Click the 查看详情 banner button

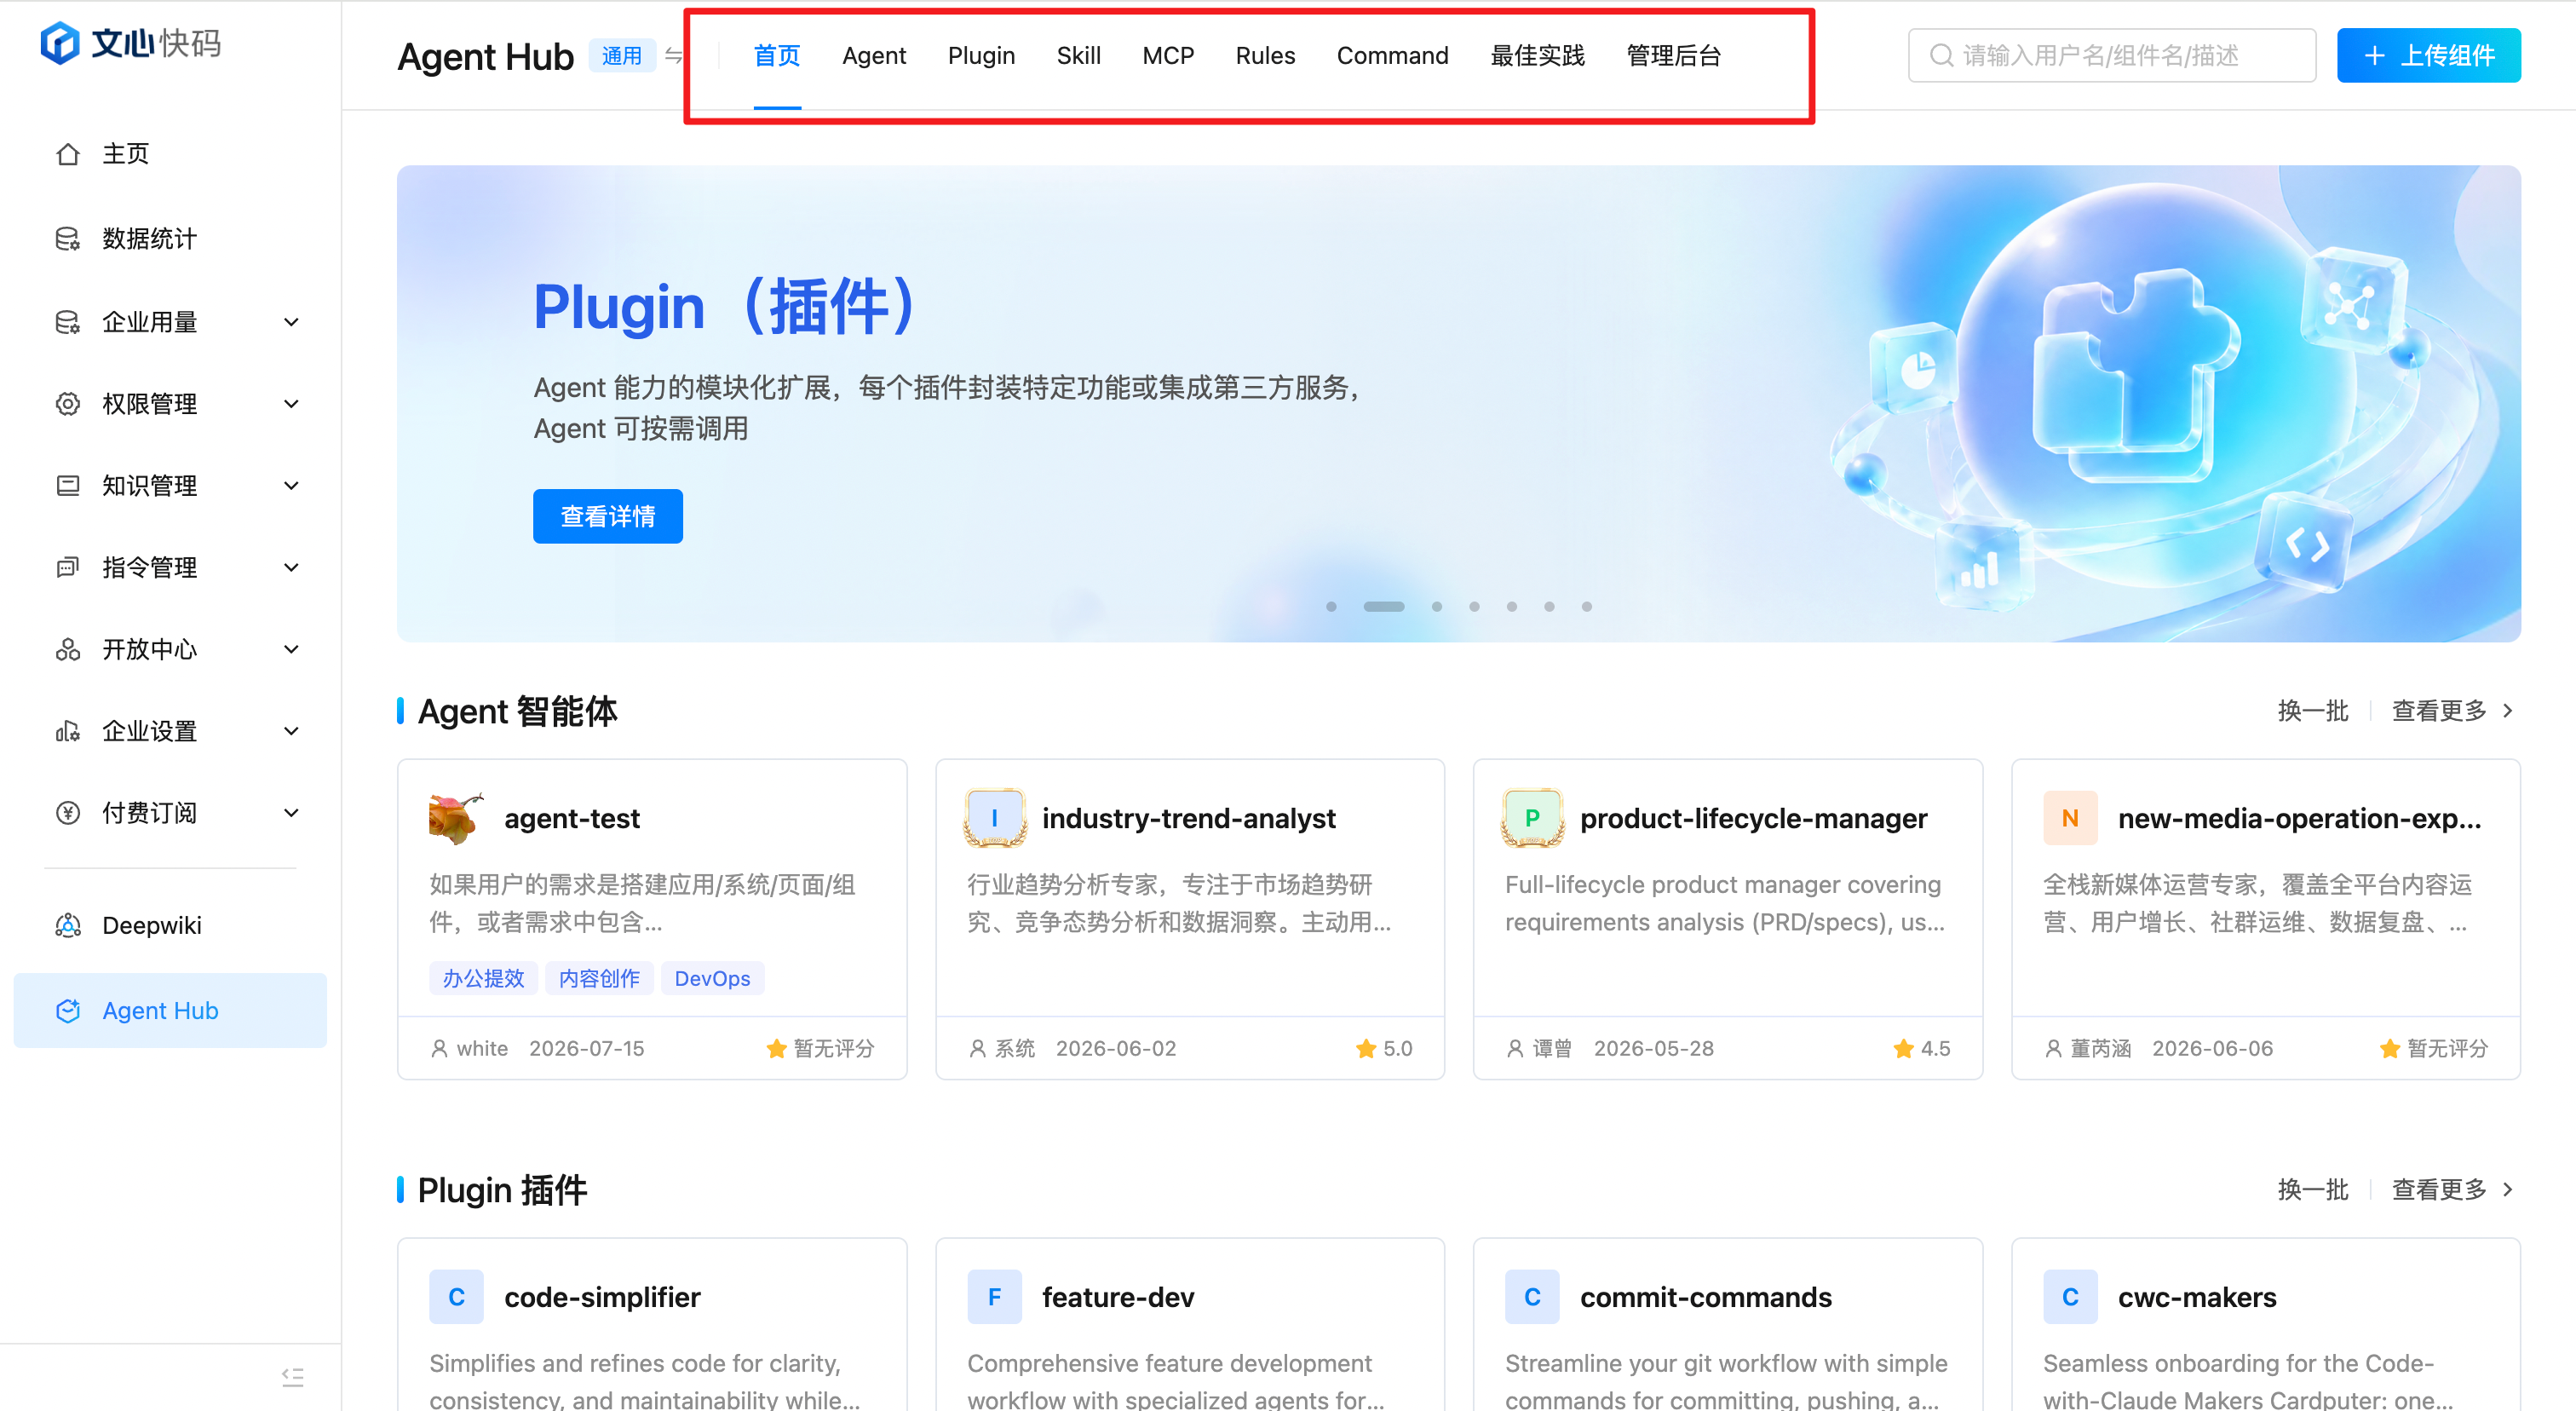[x=608, y=516]
